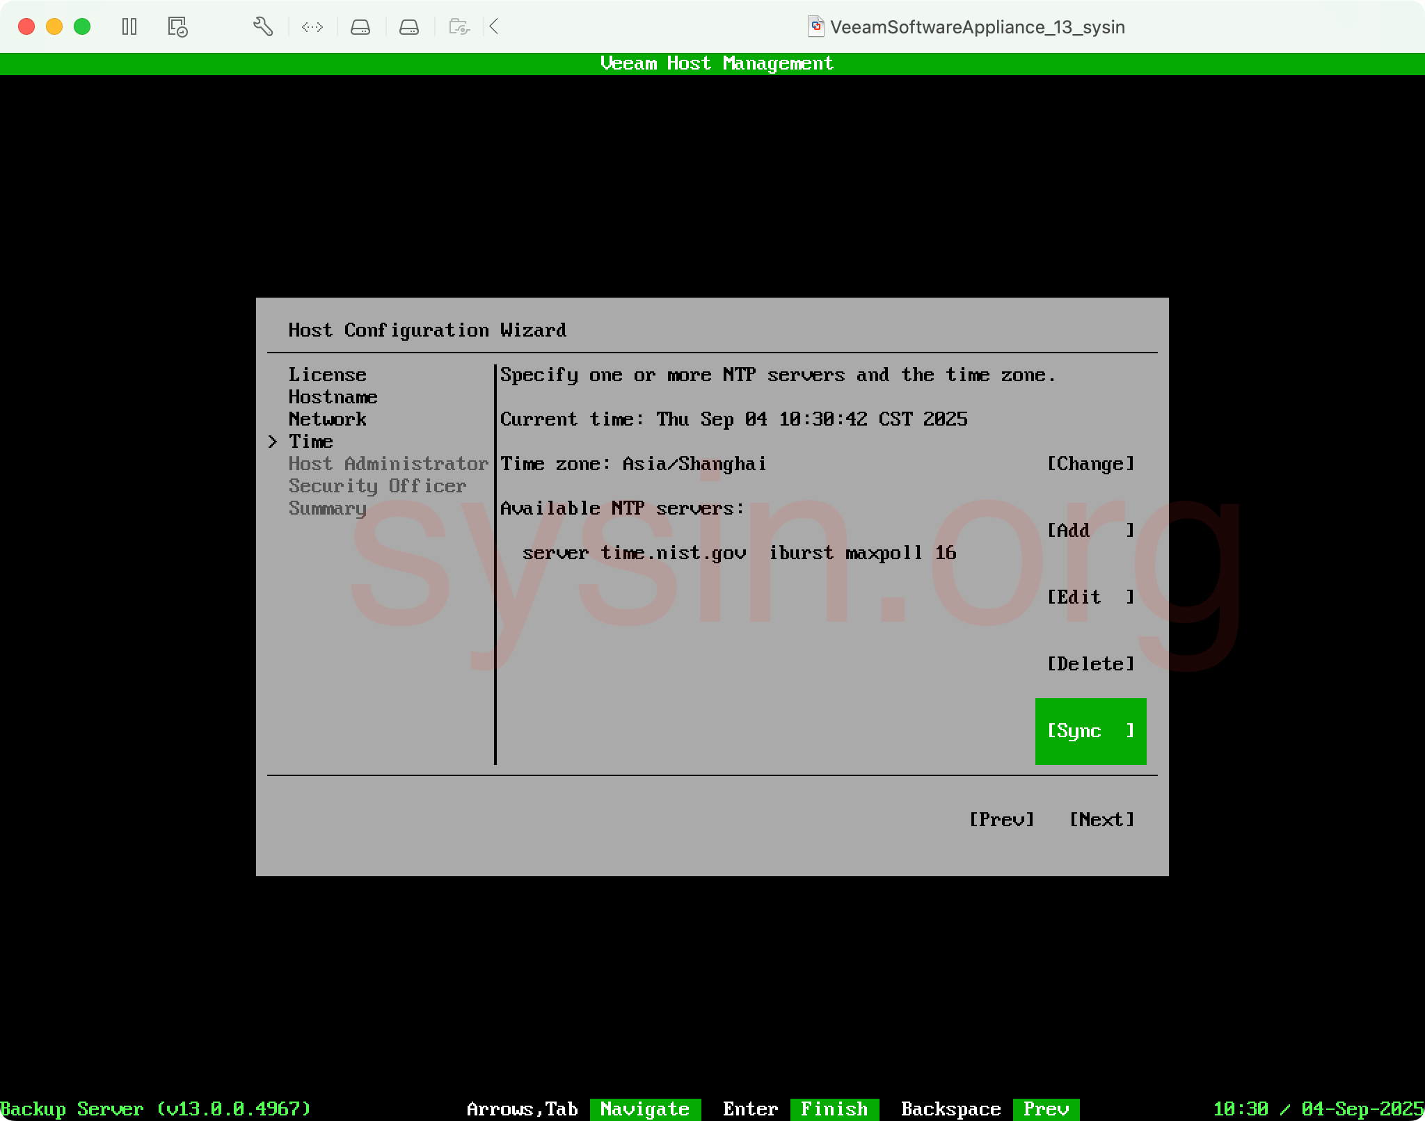
Task: Click the Host Administrator wizard step
Action: [388, 464]
